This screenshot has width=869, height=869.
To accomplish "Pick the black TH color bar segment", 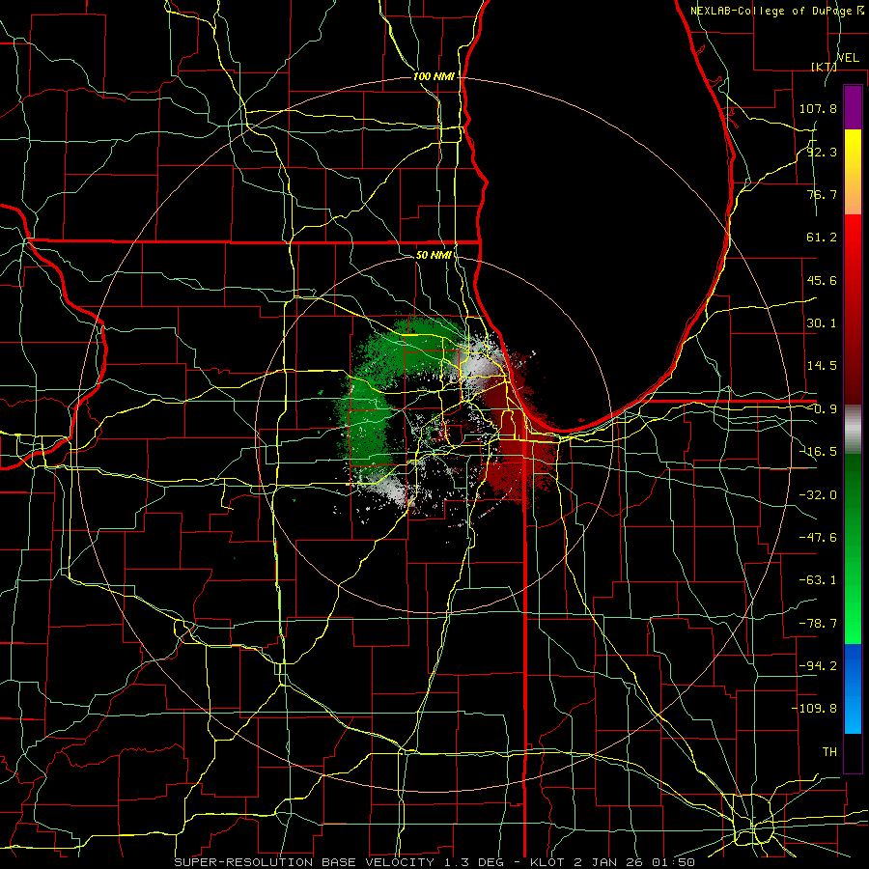I will (853, 752).
